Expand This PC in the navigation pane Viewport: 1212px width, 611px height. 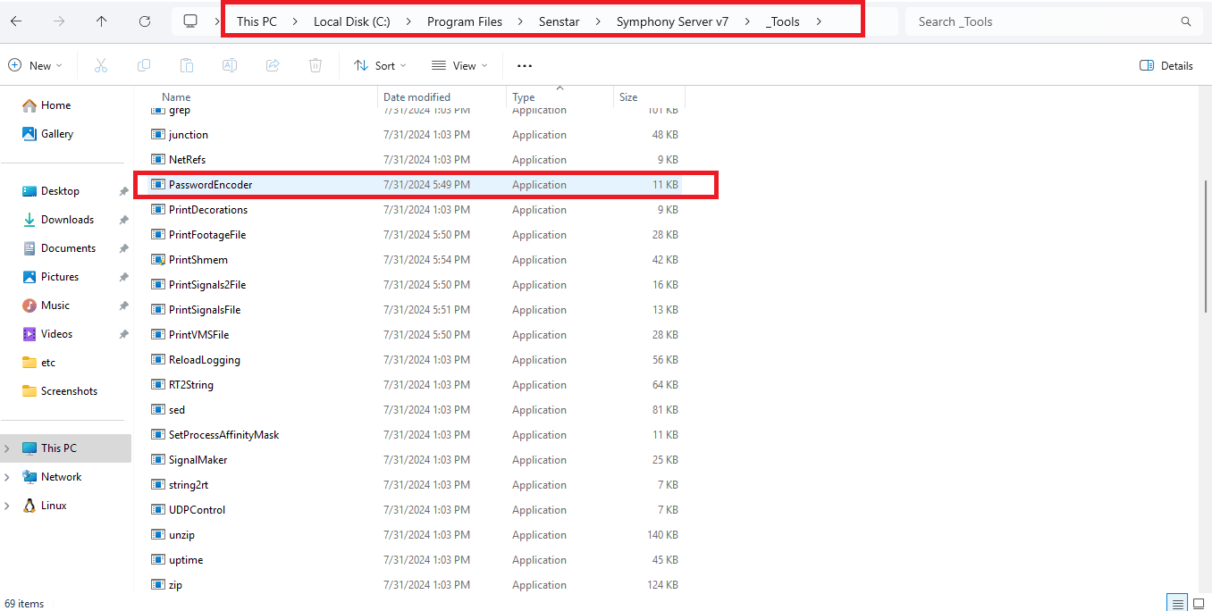7,448
